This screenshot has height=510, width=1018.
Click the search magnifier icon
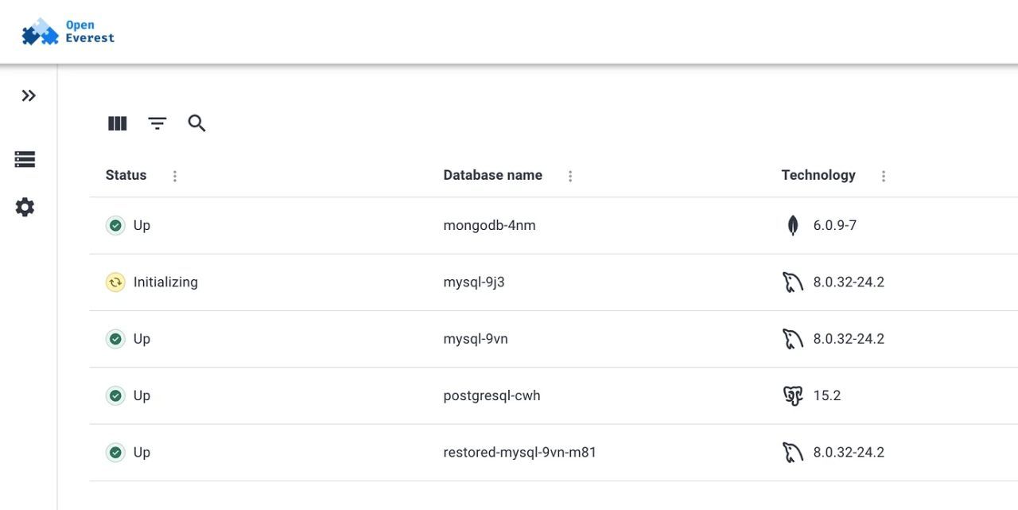196,123
